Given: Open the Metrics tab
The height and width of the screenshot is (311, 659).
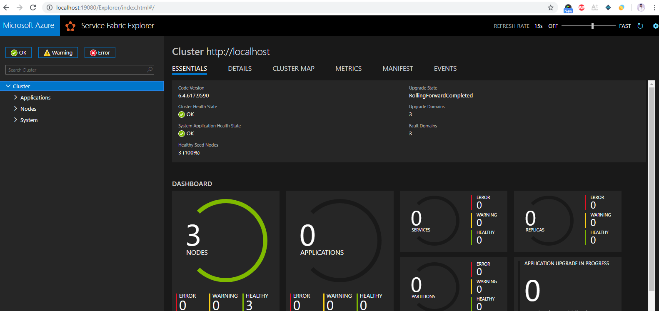Looking at the screenshot, I should [x=349, y=69].
